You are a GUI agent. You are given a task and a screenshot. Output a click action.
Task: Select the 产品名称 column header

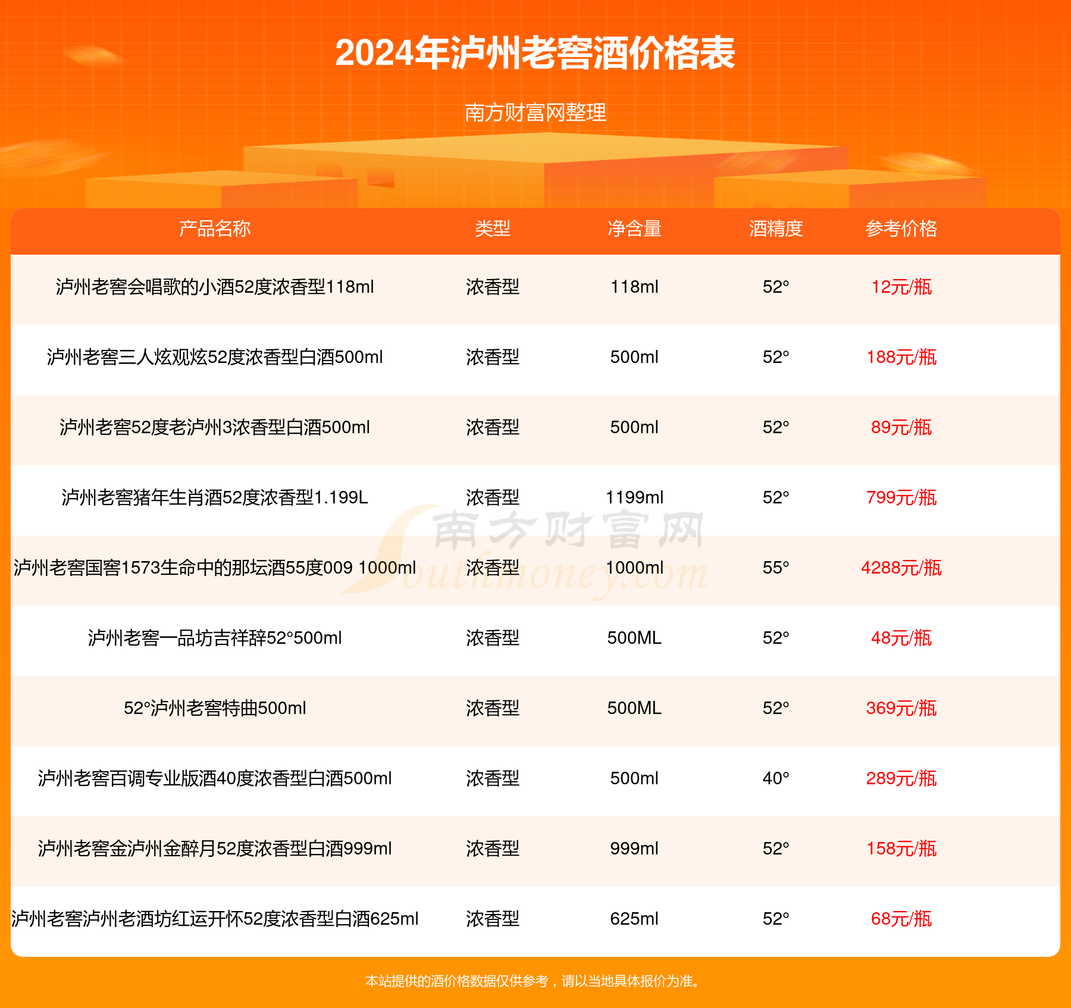point(215,228)
